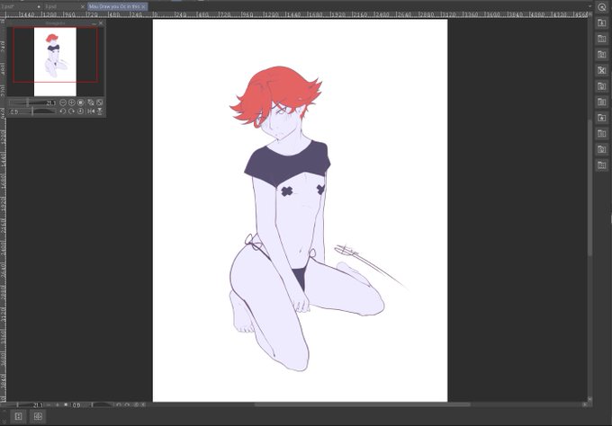This screenshot has height=426, width=612.
Task: Flip canvas horizontally in the Navigator panel
Action: pyautogui.click(x=91, y=111)
